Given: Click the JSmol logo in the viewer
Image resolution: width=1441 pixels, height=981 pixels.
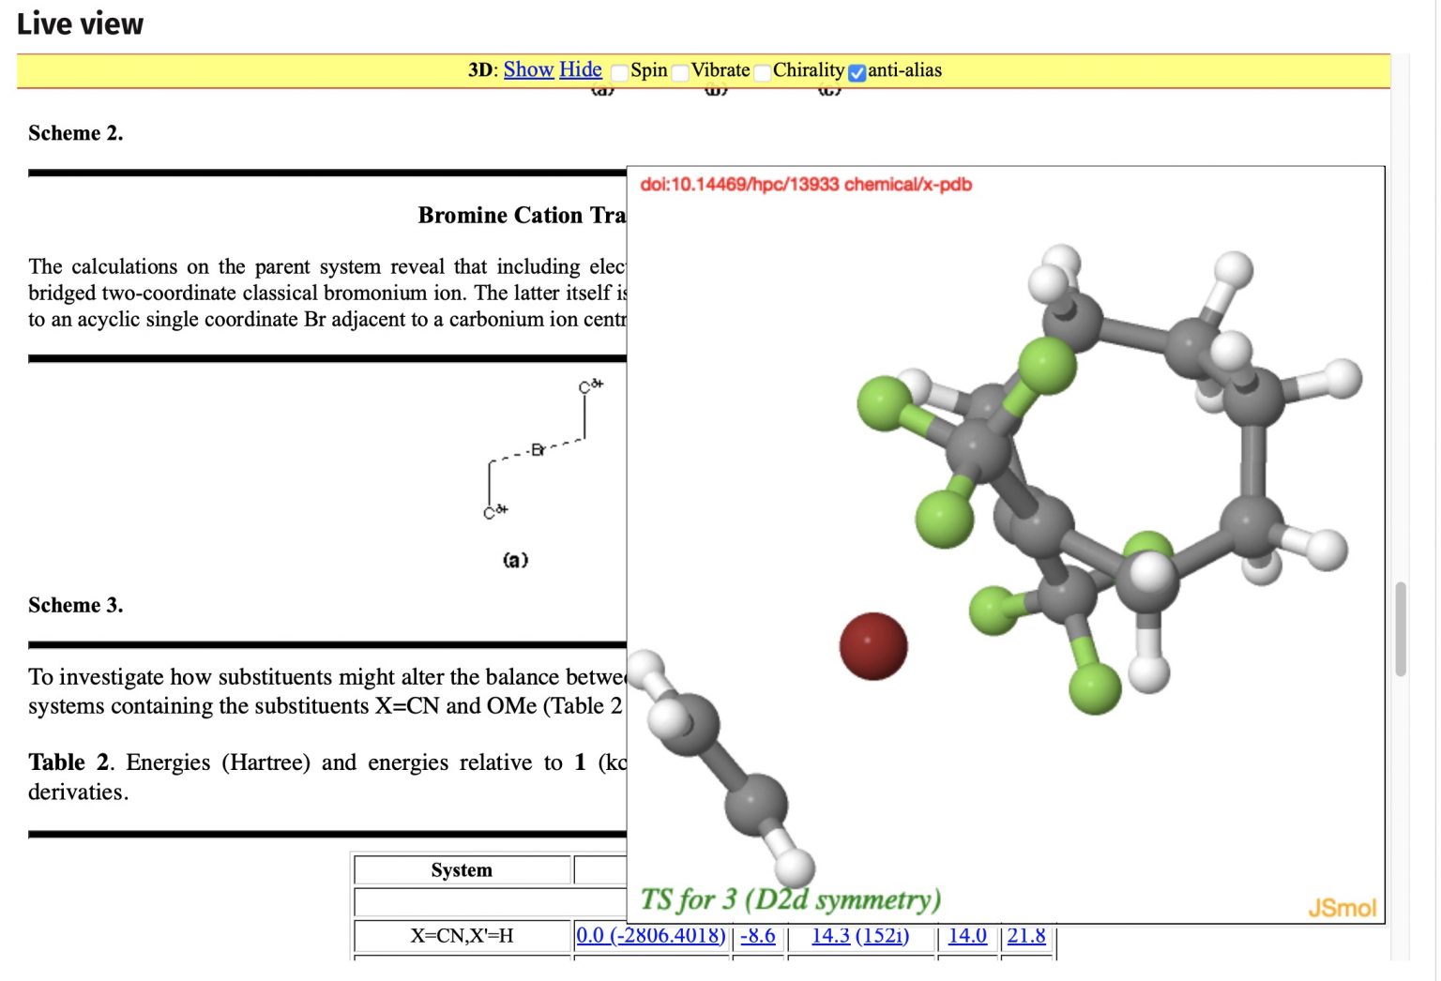Looking at the screenshot, I should point(1342,907).
